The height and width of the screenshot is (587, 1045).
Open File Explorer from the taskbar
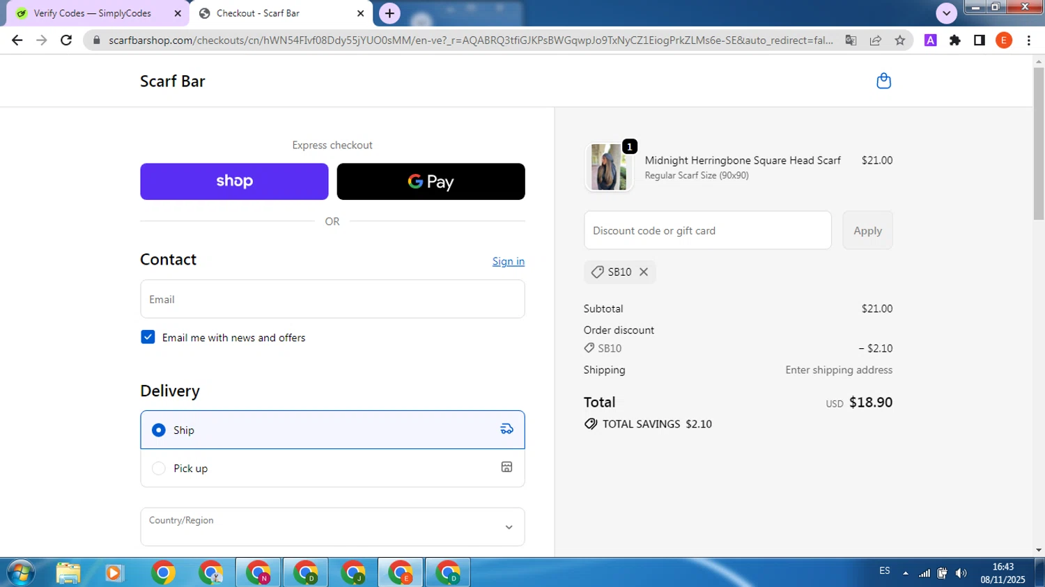pyautogui.click(x=68, y=572)
